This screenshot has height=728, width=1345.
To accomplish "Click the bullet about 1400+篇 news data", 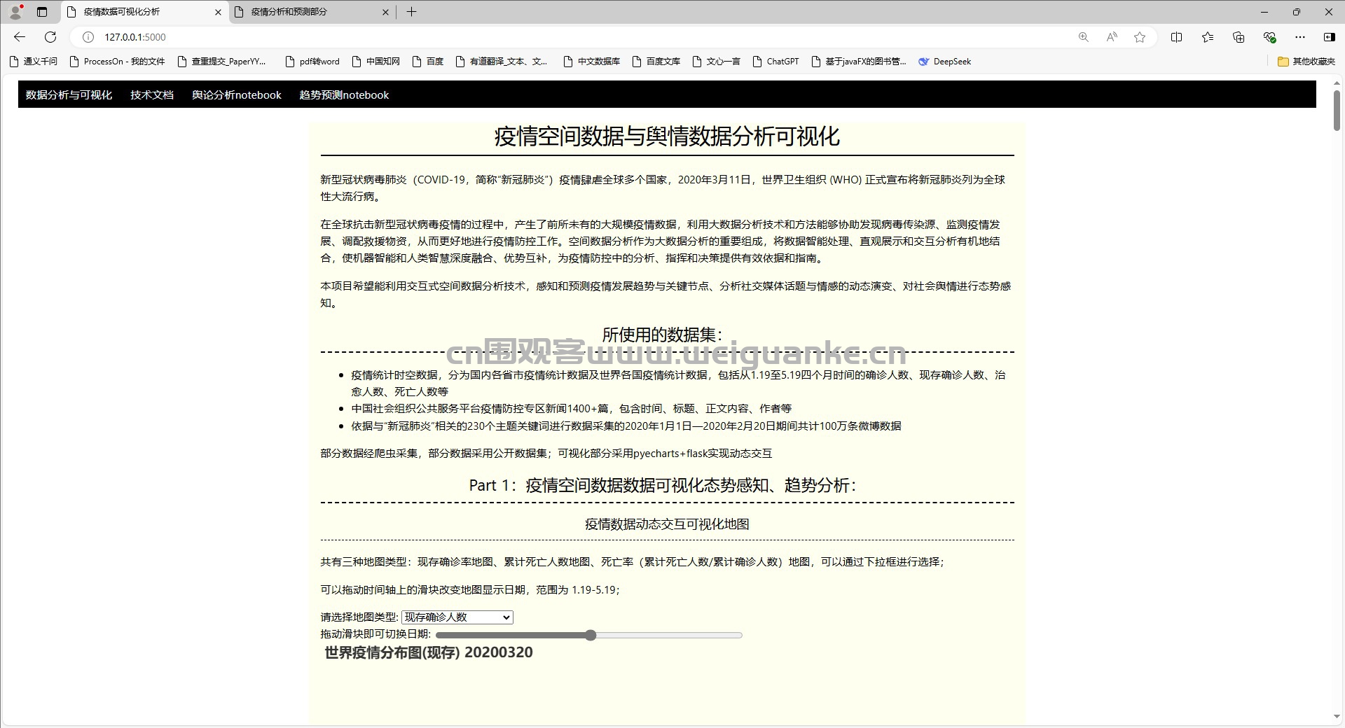I will (x=571, y=409).
